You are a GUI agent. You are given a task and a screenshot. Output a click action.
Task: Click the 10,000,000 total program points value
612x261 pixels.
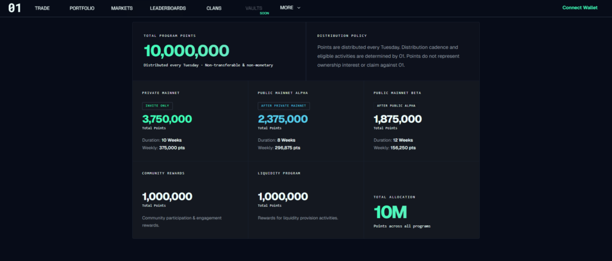[x=186, y=51]
